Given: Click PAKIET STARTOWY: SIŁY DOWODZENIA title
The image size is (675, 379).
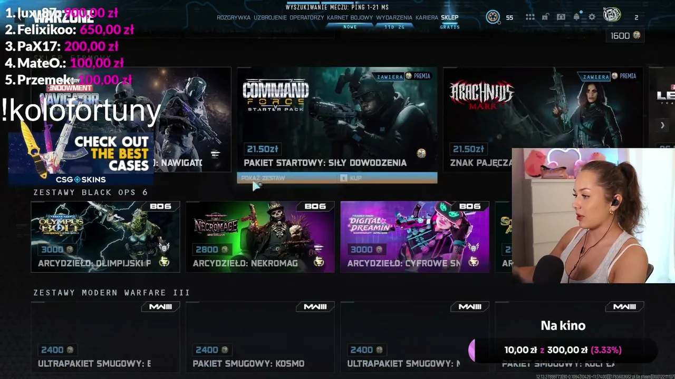Looking at the screenshot, I should (x=325, y=163).
